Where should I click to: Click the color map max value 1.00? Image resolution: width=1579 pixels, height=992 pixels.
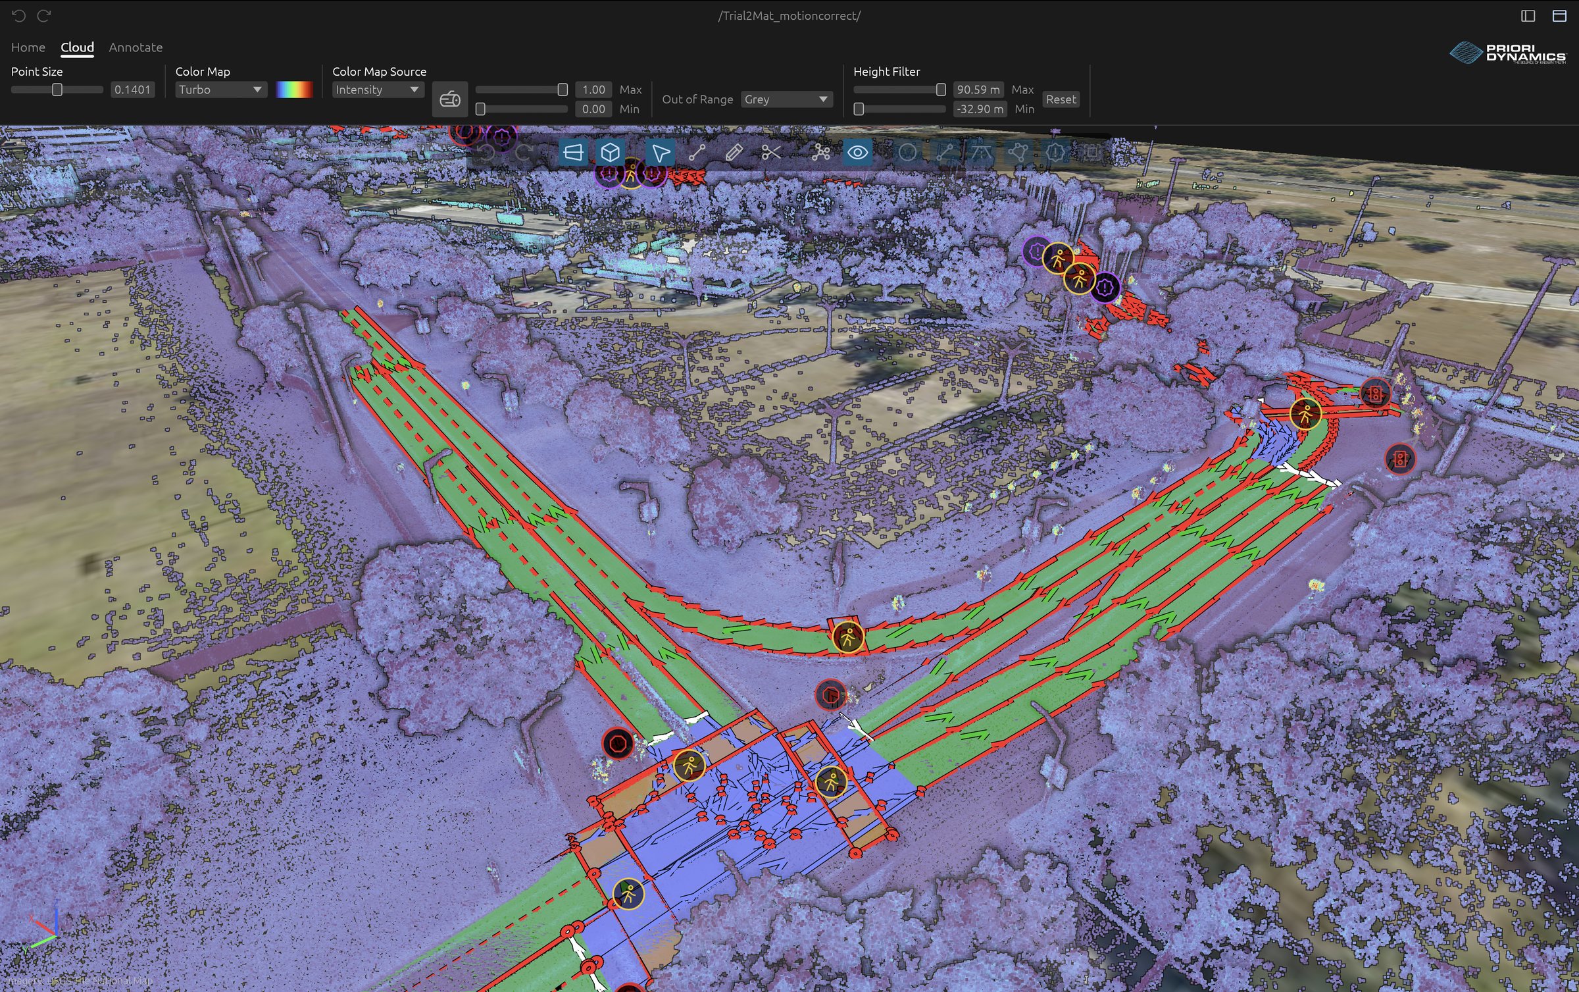(x=593, y=90)
